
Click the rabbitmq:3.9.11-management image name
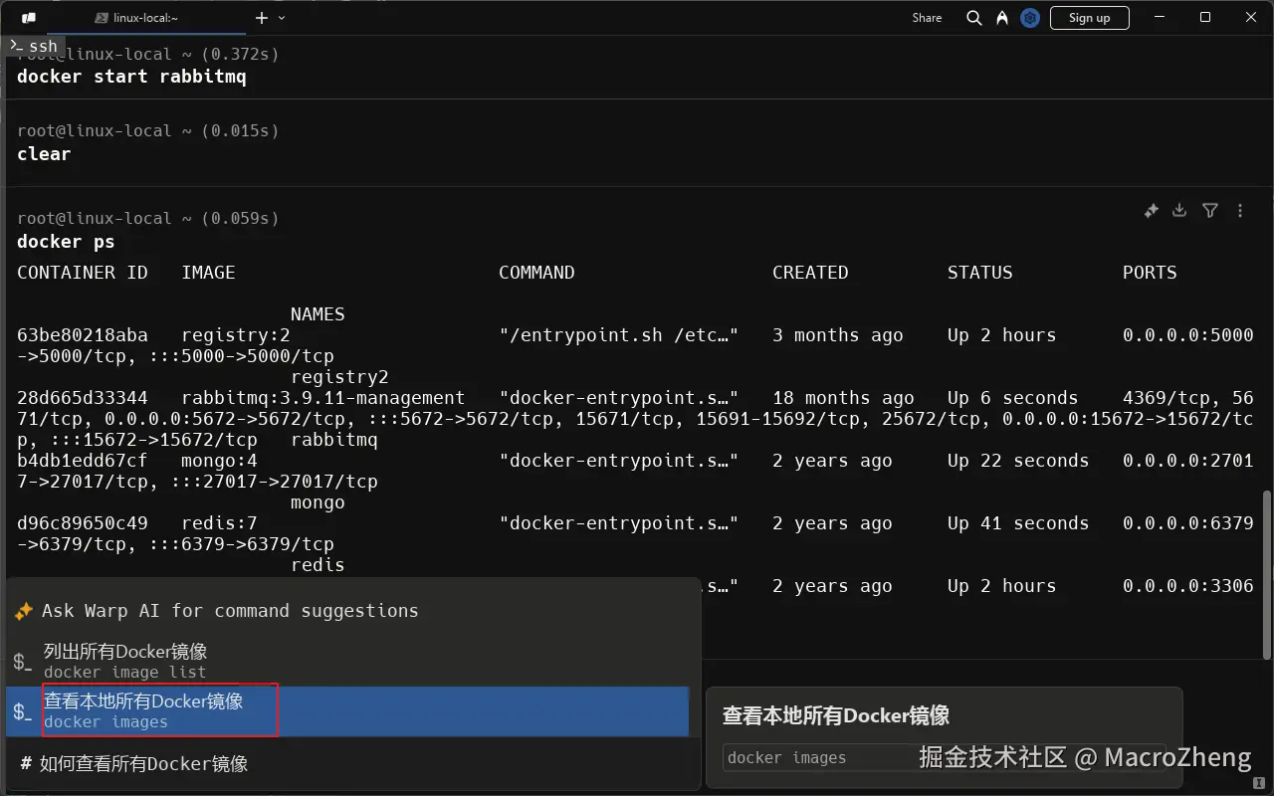coord(323,398)
